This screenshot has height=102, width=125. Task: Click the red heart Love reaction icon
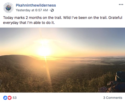click(10, 98)
